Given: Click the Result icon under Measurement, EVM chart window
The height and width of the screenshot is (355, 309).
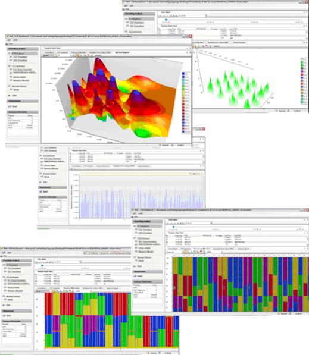Looking at the screenshot, I should click(41, 191).
